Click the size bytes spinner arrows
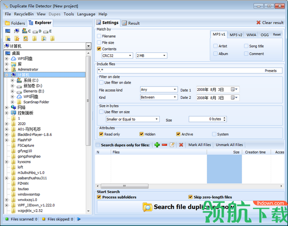288x226 pixels. pyautogui.click(x=225, y=119)
